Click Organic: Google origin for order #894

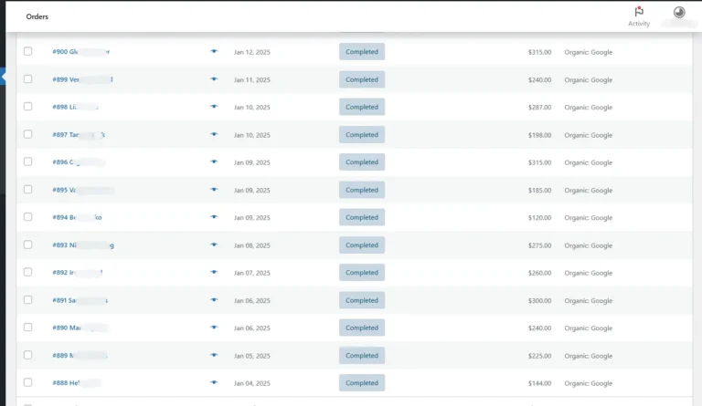point(588,218)
